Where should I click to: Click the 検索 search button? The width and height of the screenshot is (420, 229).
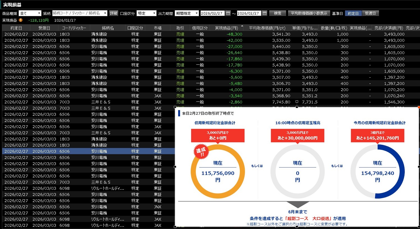coord(277,13)
